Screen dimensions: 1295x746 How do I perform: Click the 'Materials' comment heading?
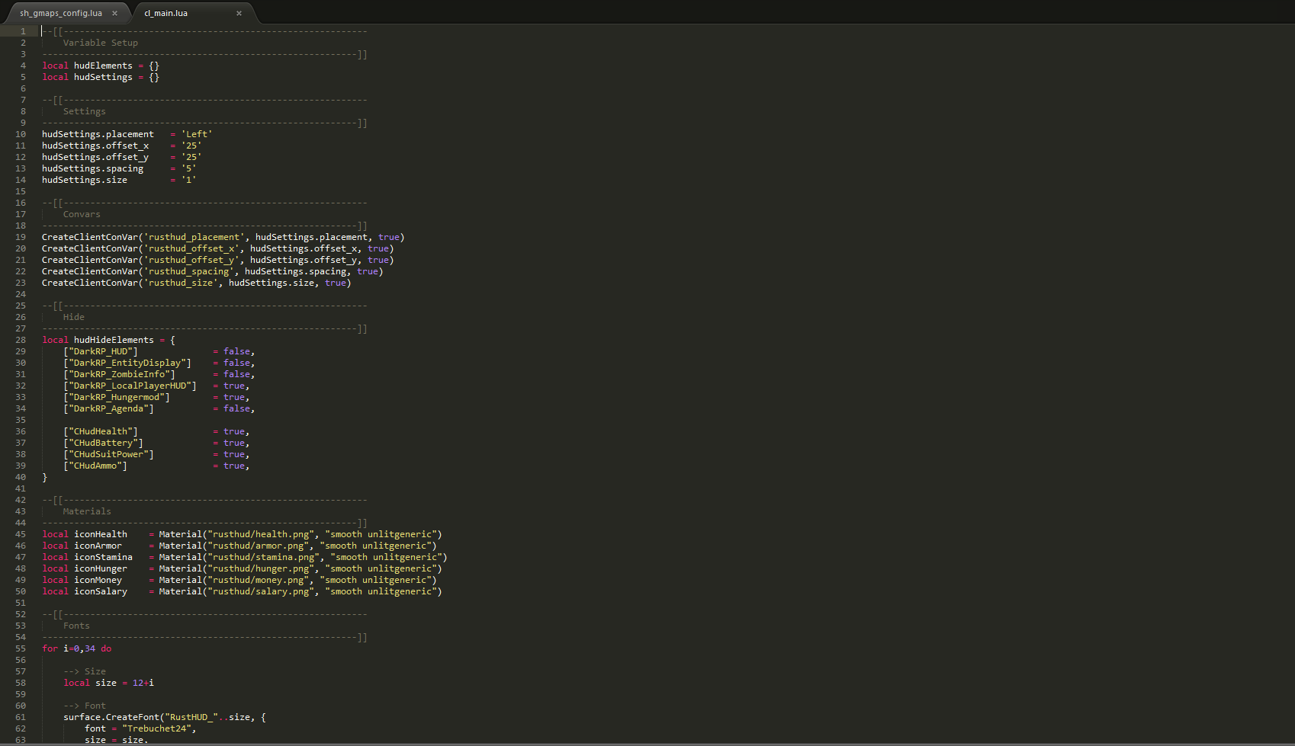coord(87,511)
